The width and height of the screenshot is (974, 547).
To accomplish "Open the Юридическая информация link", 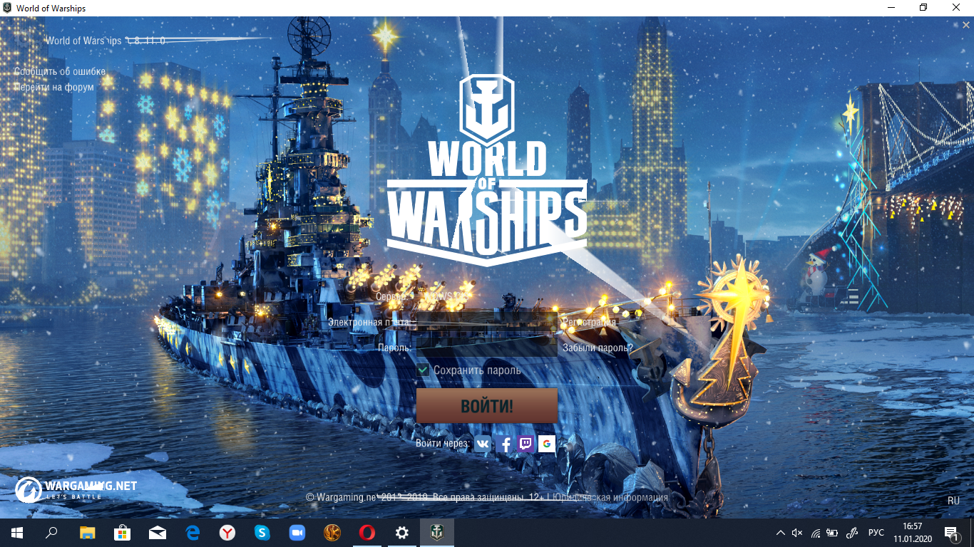I will click(x=611, y=497).
